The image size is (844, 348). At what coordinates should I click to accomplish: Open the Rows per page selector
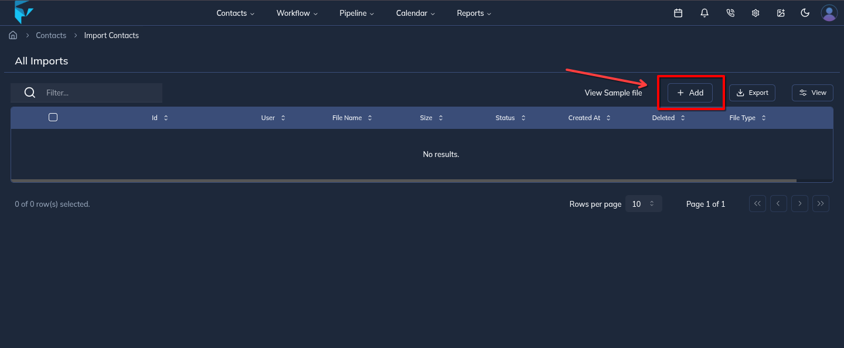pyautogui.click(x=643, y=203)
